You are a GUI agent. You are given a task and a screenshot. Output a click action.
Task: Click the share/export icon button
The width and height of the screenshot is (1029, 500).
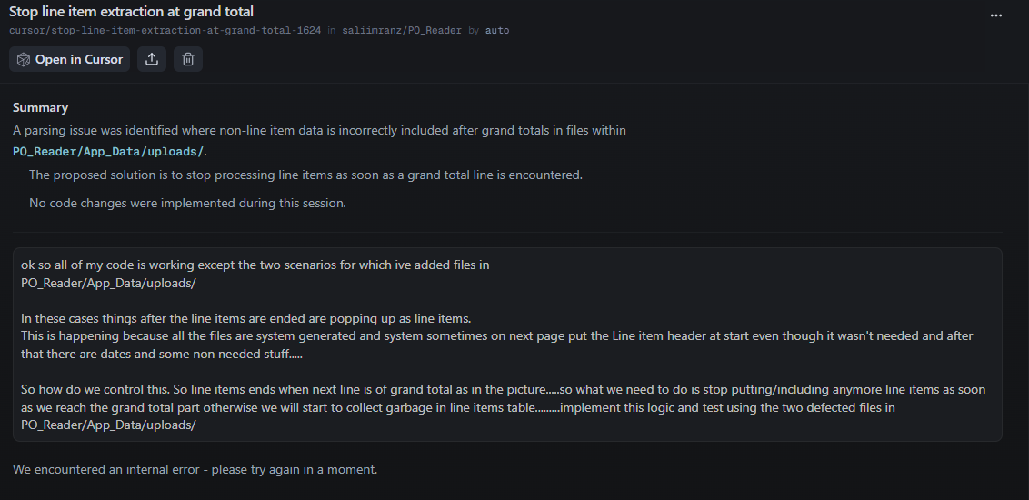coord(152,59)
